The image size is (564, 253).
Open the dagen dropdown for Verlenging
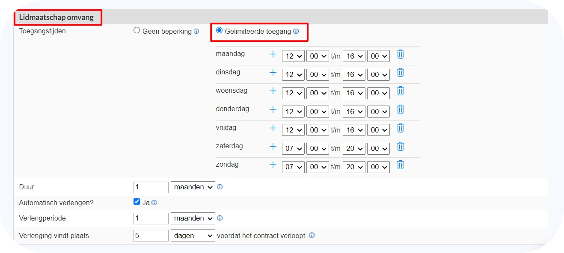tap(193, 235)
